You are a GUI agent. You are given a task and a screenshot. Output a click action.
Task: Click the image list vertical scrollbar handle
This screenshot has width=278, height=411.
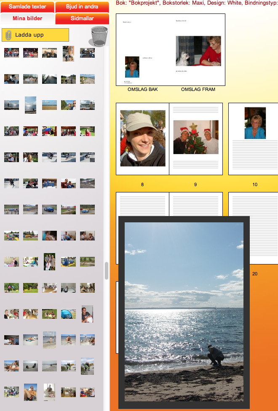107,271
